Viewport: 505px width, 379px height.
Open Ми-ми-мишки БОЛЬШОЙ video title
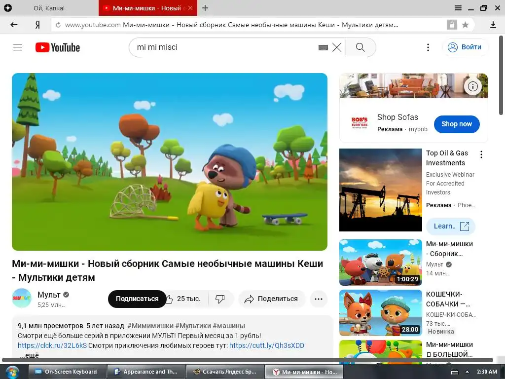click(x=449, y=349)
